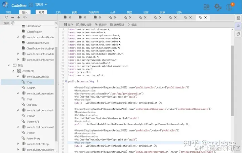Collapse the left sidebar with the arrow handle
242x153 pixels.
(58, 83)
